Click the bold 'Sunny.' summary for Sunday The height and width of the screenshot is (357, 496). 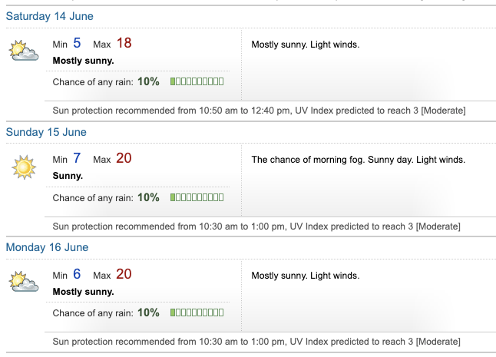(68, 176)
